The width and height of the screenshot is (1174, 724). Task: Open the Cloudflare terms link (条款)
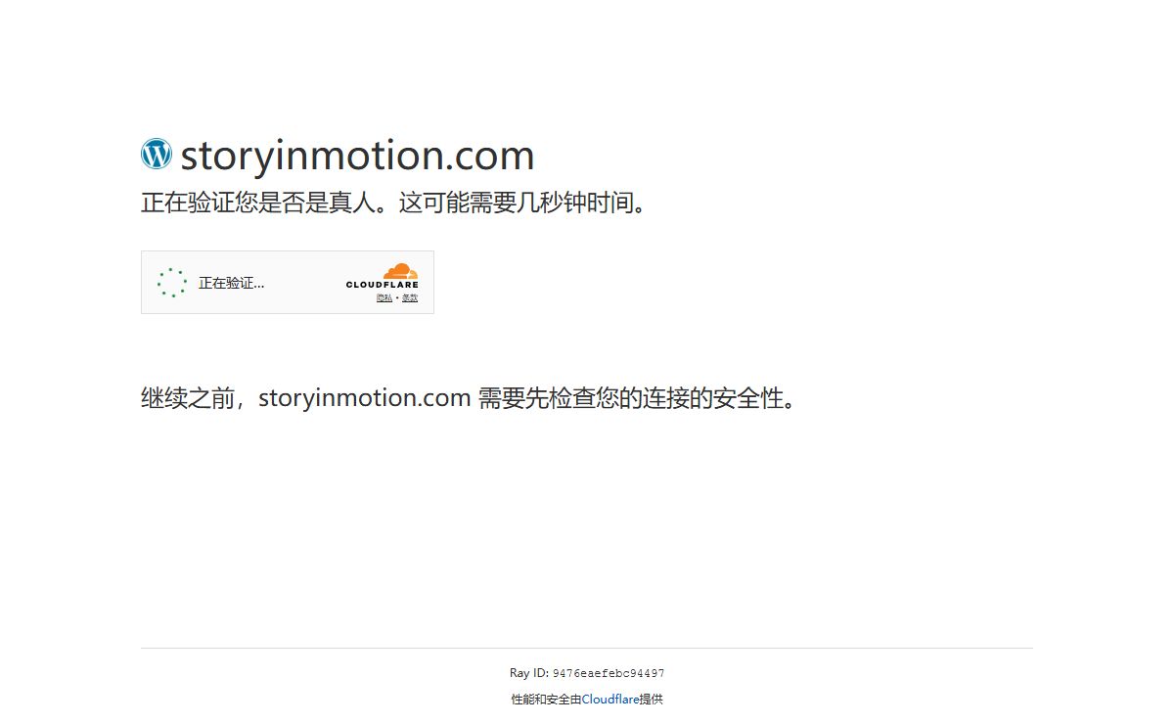point(410,297)
